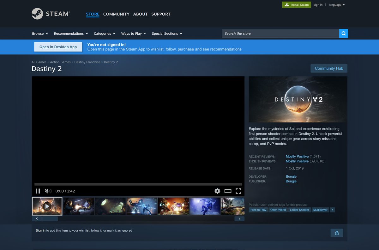The image size is (379, 250).
Task: Click the search magnifier button
Action: coord(344,33)
